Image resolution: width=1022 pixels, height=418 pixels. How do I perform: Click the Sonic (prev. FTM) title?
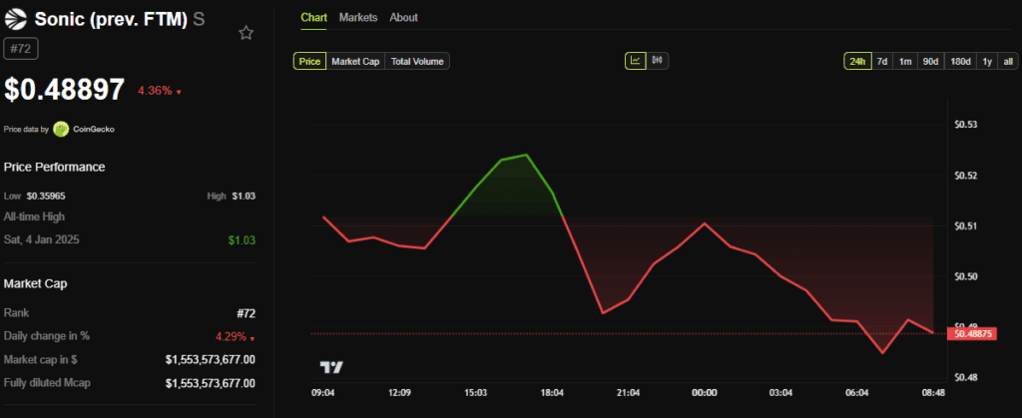click(x=111, y=19)
